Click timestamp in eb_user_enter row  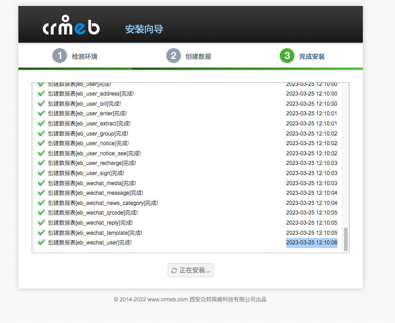[311, 113]
